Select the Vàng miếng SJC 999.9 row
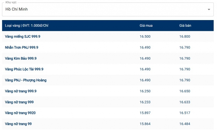The height and width of the screenshot is (130, 217). (23, 36)
